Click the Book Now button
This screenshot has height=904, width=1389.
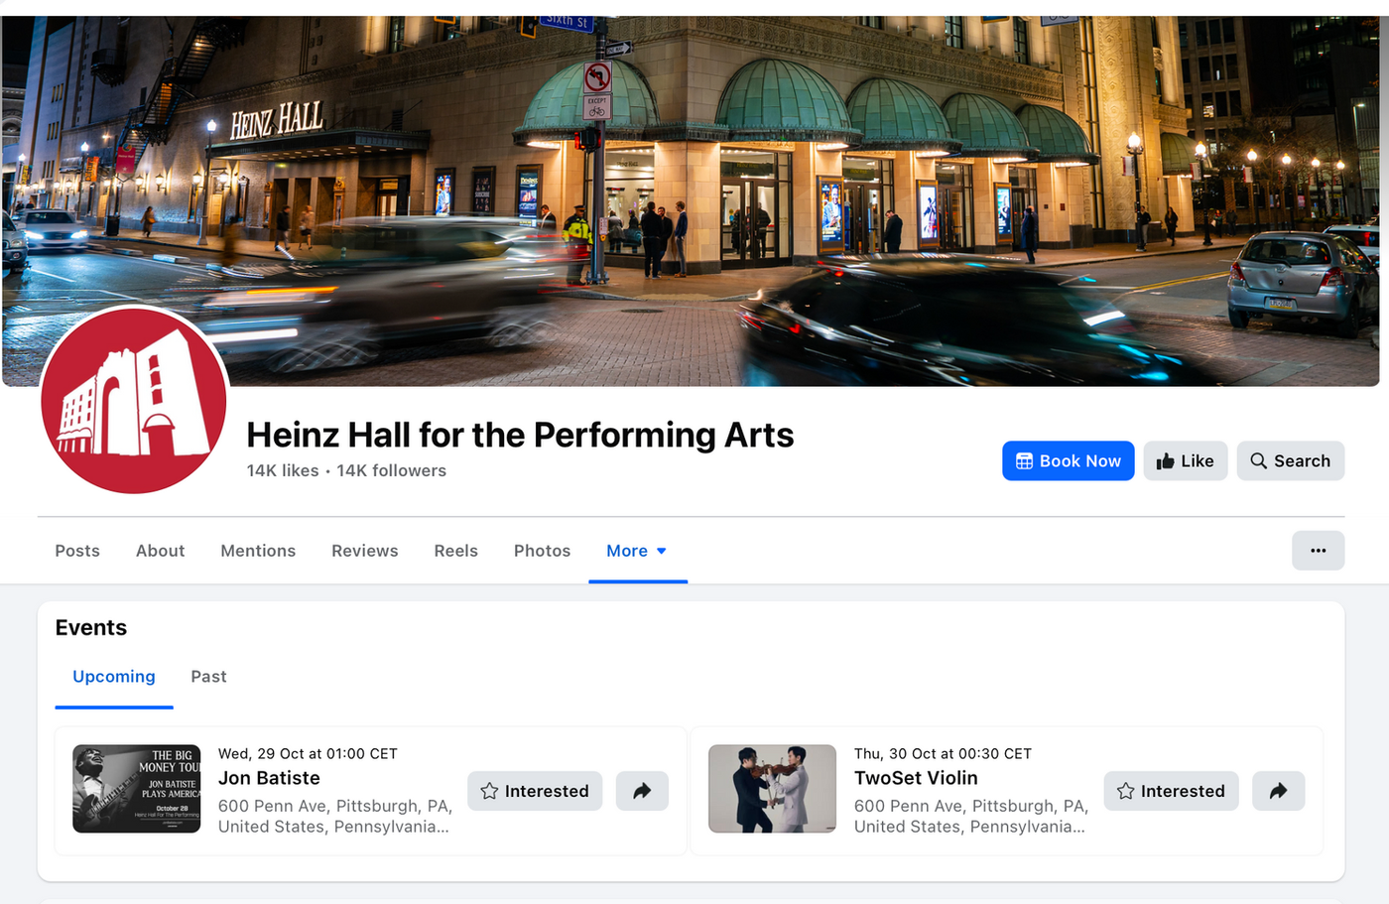click(1068, 460)
